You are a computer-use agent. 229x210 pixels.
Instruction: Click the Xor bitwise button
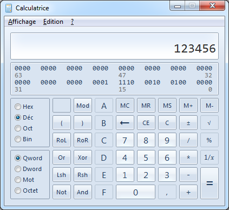83,157
